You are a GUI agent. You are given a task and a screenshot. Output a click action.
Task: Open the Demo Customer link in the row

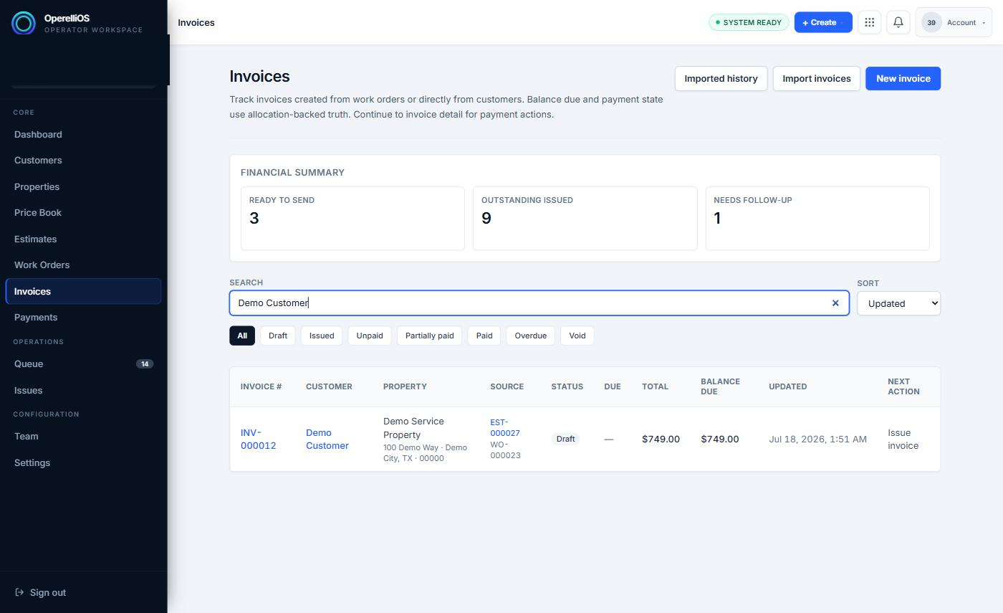(327, 439)
